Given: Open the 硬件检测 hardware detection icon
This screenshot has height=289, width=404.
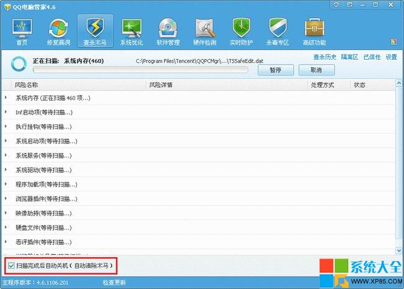Looking at the screenshot, I should 204,32.
